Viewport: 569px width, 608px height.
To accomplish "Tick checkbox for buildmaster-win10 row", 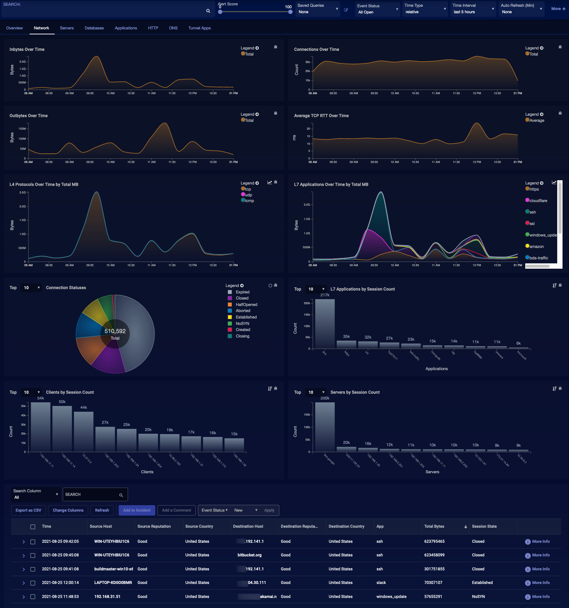I will pyautogui.click(x=33, y=569).
